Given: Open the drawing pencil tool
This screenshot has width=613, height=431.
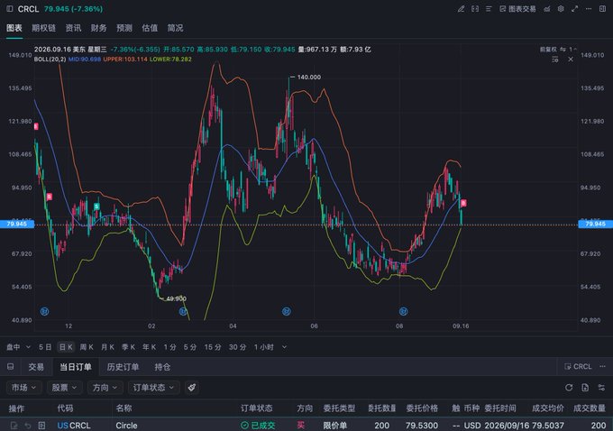Looking at the screenshot, I should coord(461,9).
